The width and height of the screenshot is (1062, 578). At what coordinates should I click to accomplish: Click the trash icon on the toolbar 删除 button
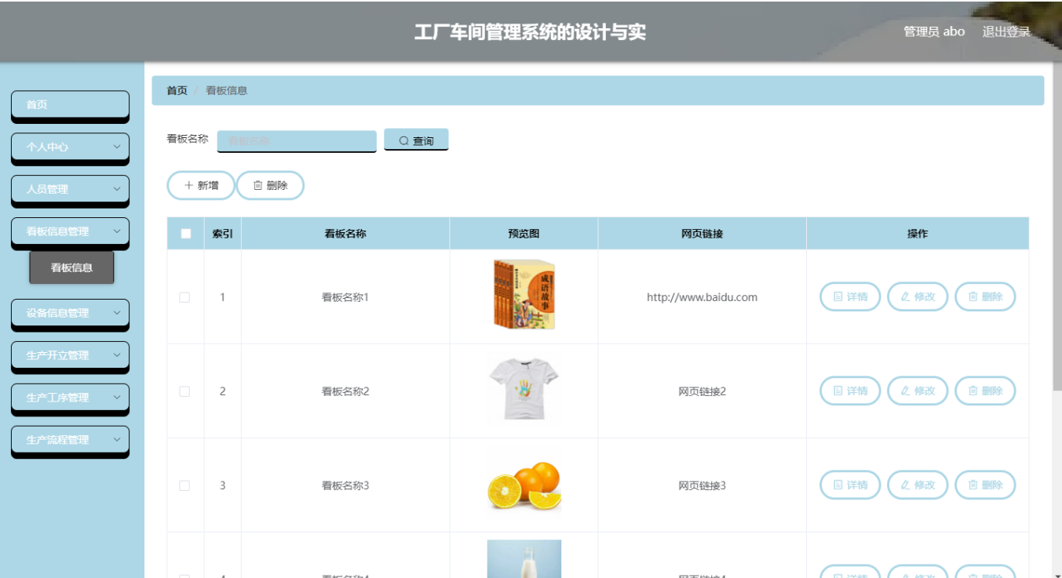[x=259, y=185]
